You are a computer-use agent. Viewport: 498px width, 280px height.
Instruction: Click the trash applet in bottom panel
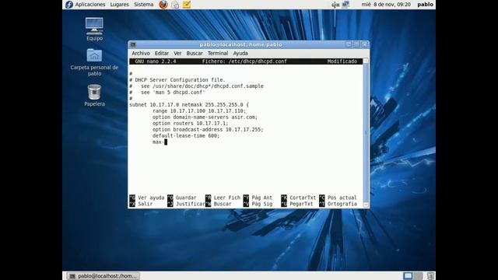[x=430, y=276]
